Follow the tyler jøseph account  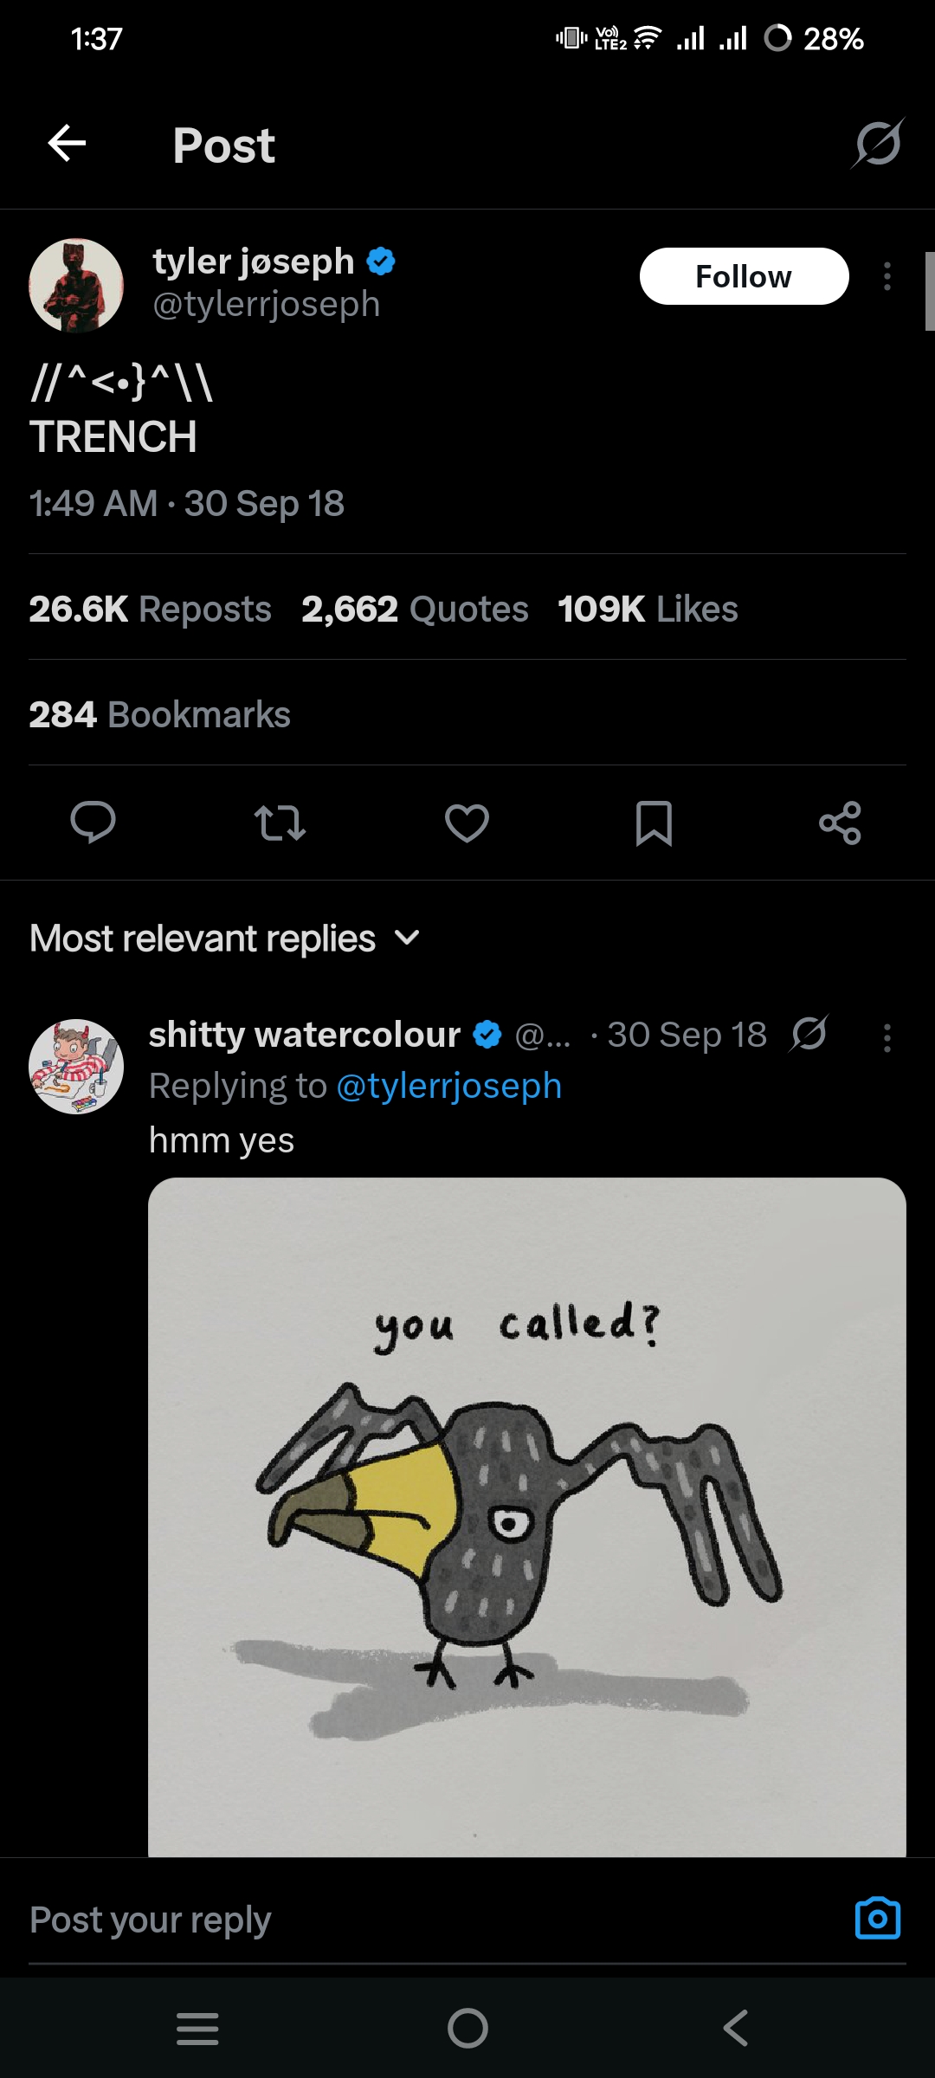click(744, 276)
